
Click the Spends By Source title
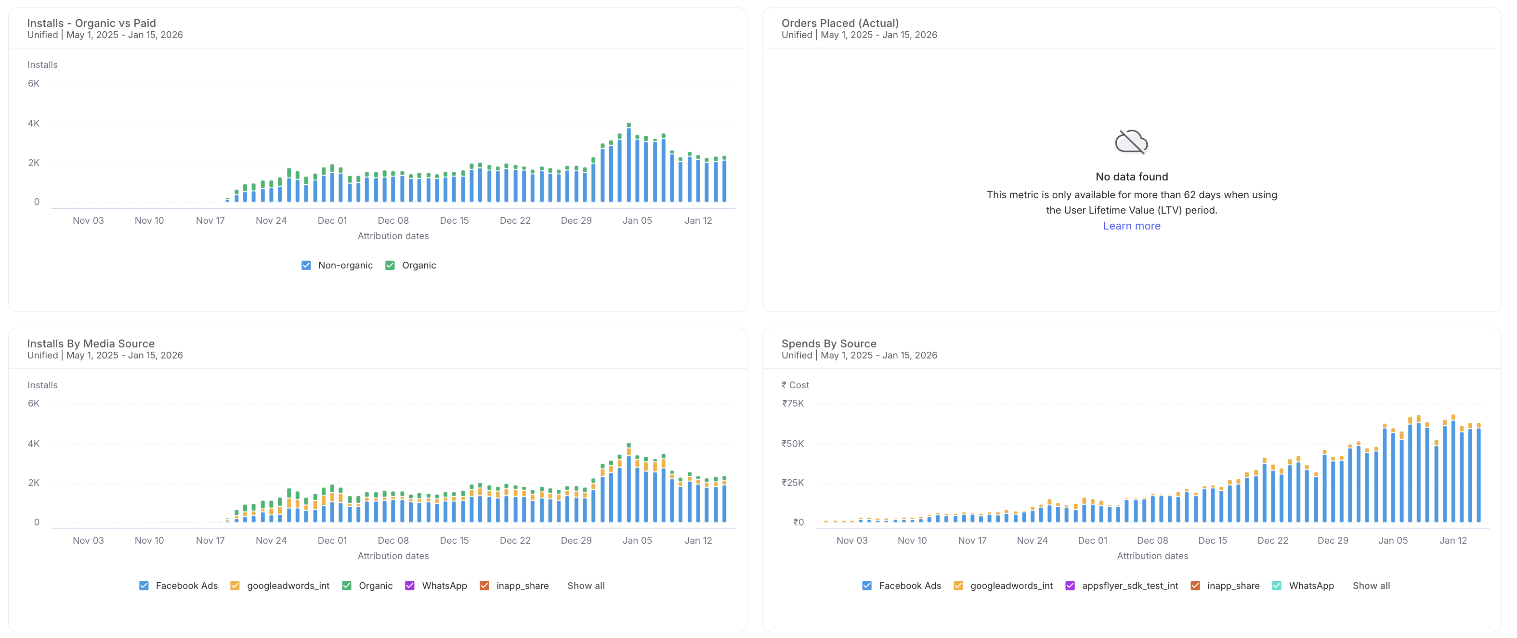[829, 344]
